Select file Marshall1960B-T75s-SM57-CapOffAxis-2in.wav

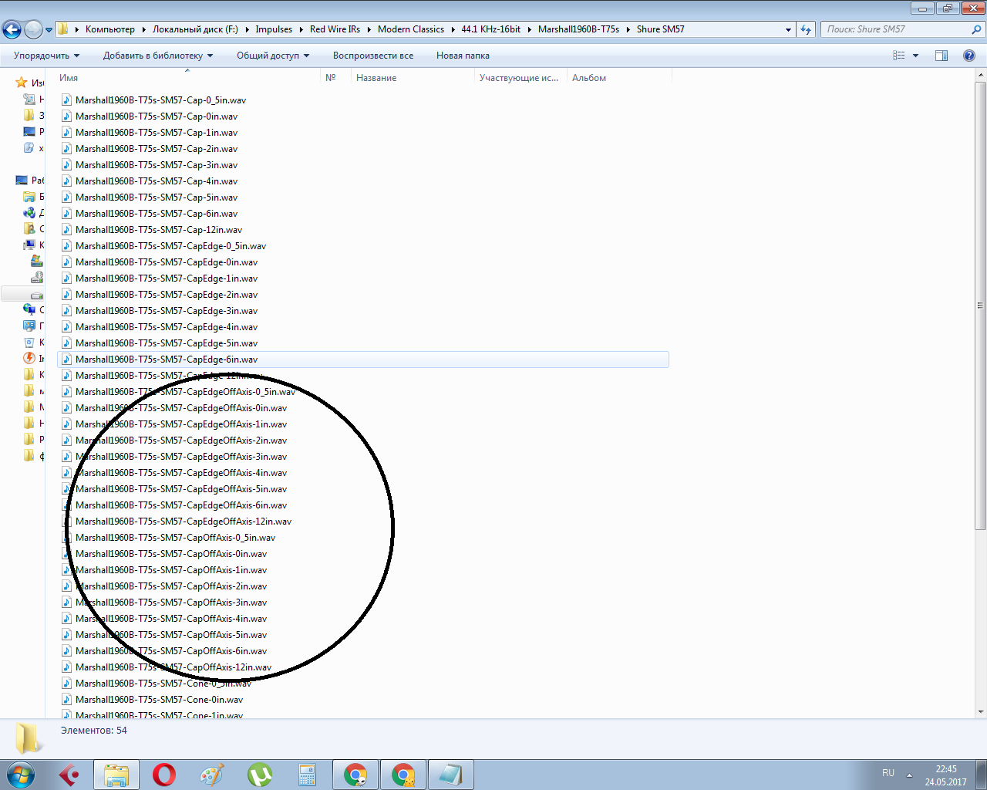pos(171,586)
